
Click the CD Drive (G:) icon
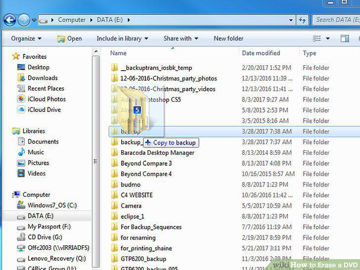point(21,237)
